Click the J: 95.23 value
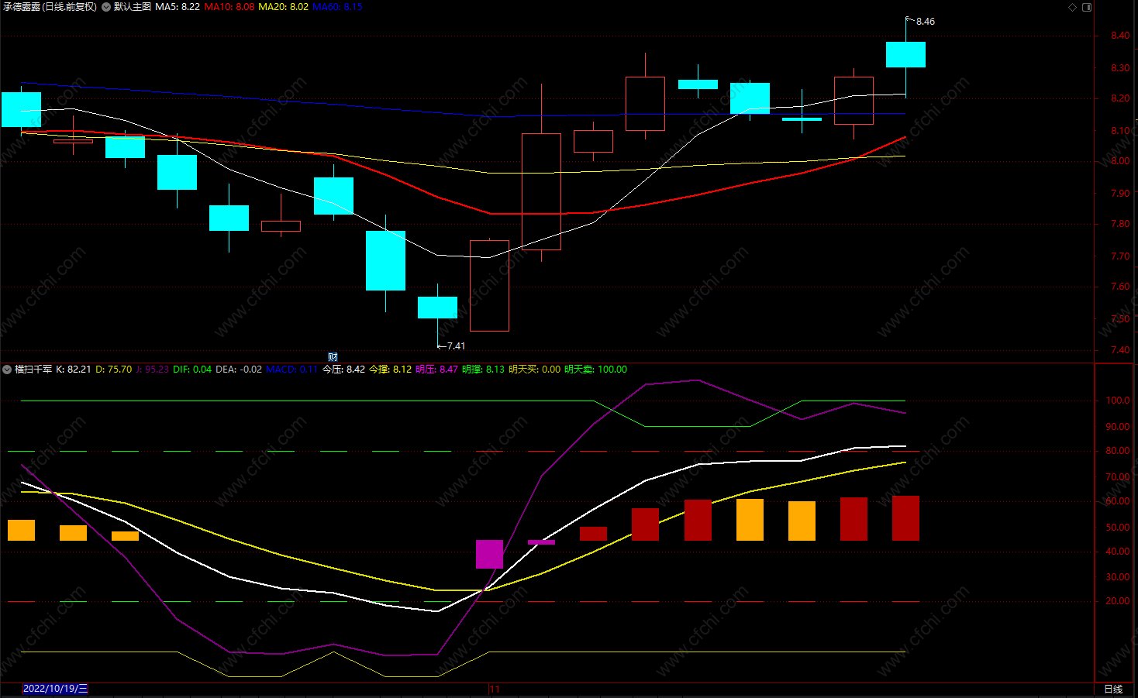 [153, 370]
